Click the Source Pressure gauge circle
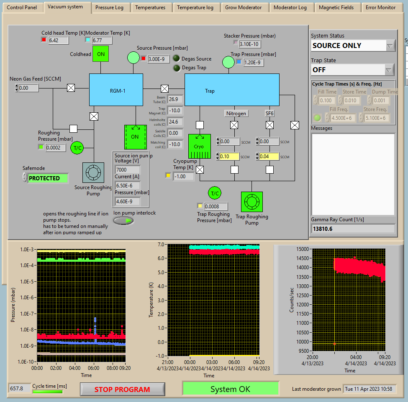The height and width of the screenshot is (402, 408). pos(133,58)
